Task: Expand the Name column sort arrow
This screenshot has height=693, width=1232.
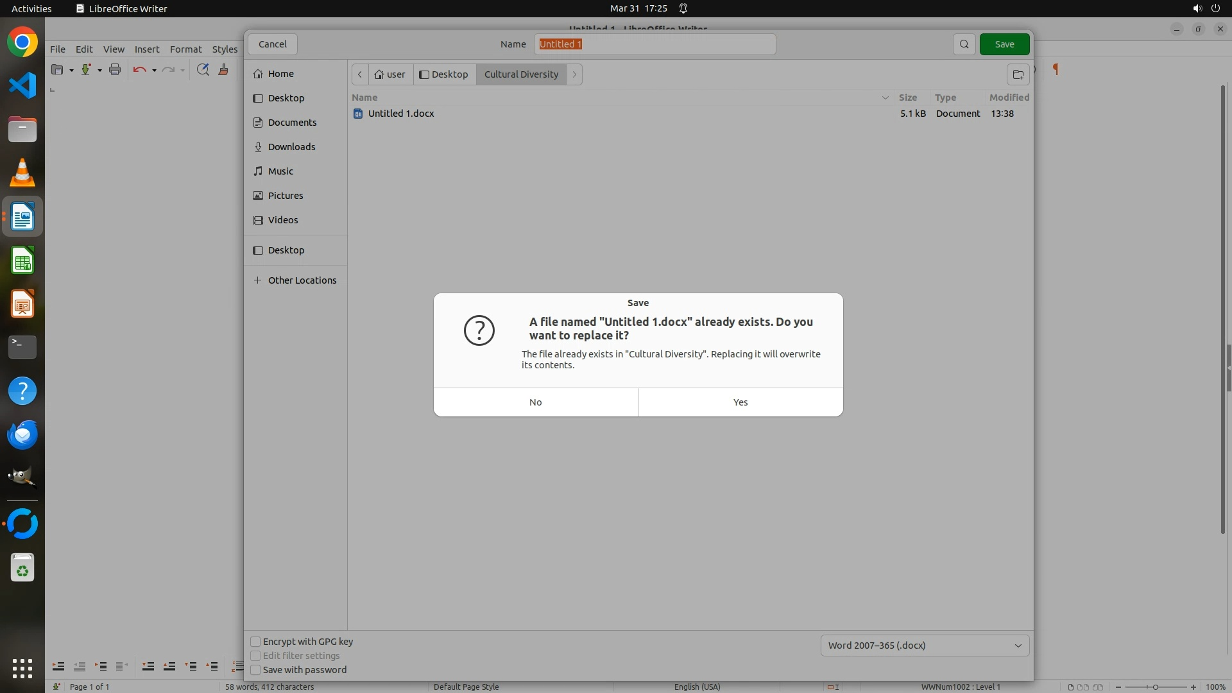Action: pos(885,98)
